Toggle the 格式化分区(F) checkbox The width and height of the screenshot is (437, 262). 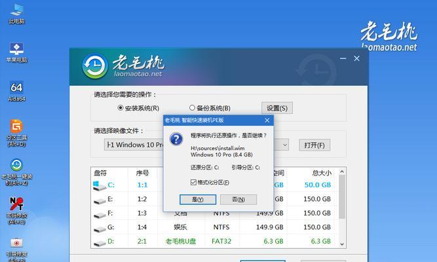(193, 182)
